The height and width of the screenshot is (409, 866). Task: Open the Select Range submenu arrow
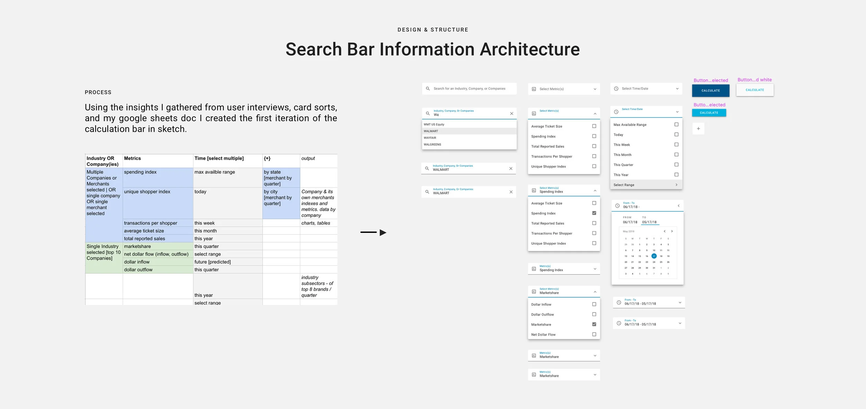tap(676, 185)
